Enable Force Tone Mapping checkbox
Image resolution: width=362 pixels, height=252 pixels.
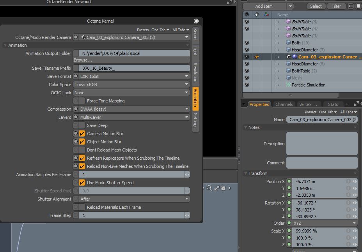click(82, 101)
